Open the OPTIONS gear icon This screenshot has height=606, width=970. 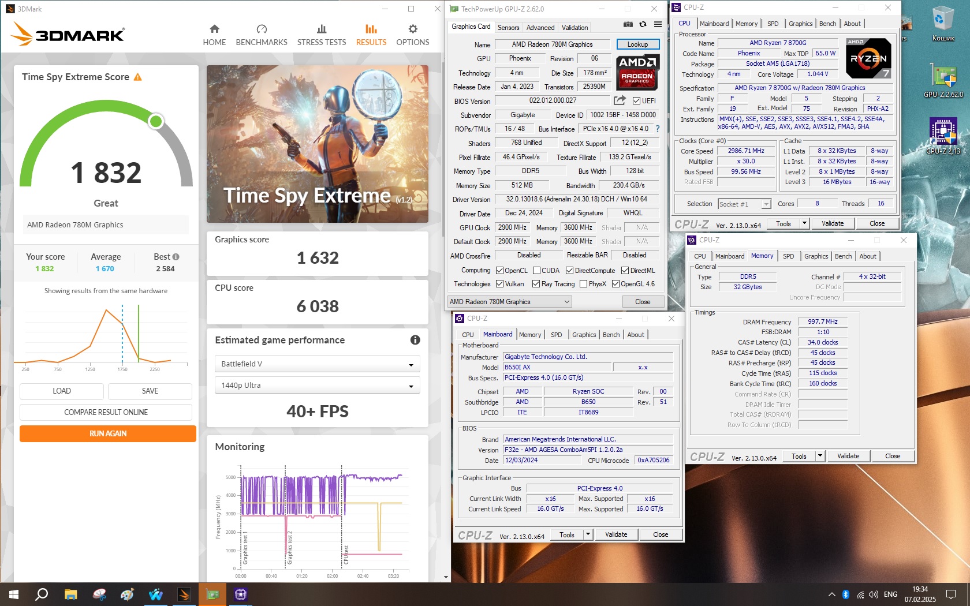(413, 29)
